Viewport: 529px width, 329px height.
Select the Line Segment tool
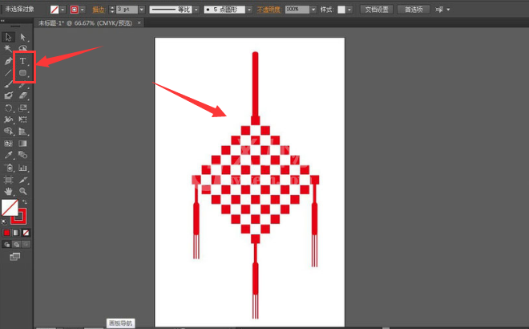(x=9, y=73)
